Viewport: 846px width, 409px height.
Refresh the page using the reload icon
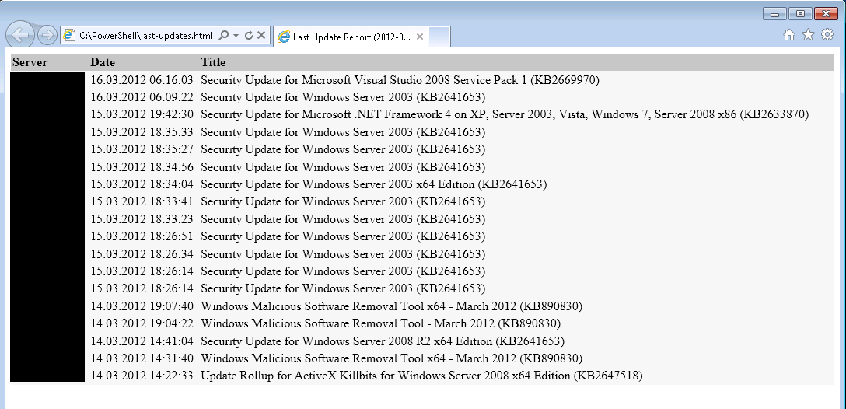249,36
